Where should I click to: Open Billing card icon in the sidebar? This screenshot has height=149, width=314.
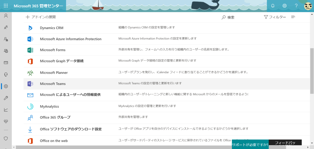[x=6, y=62]
